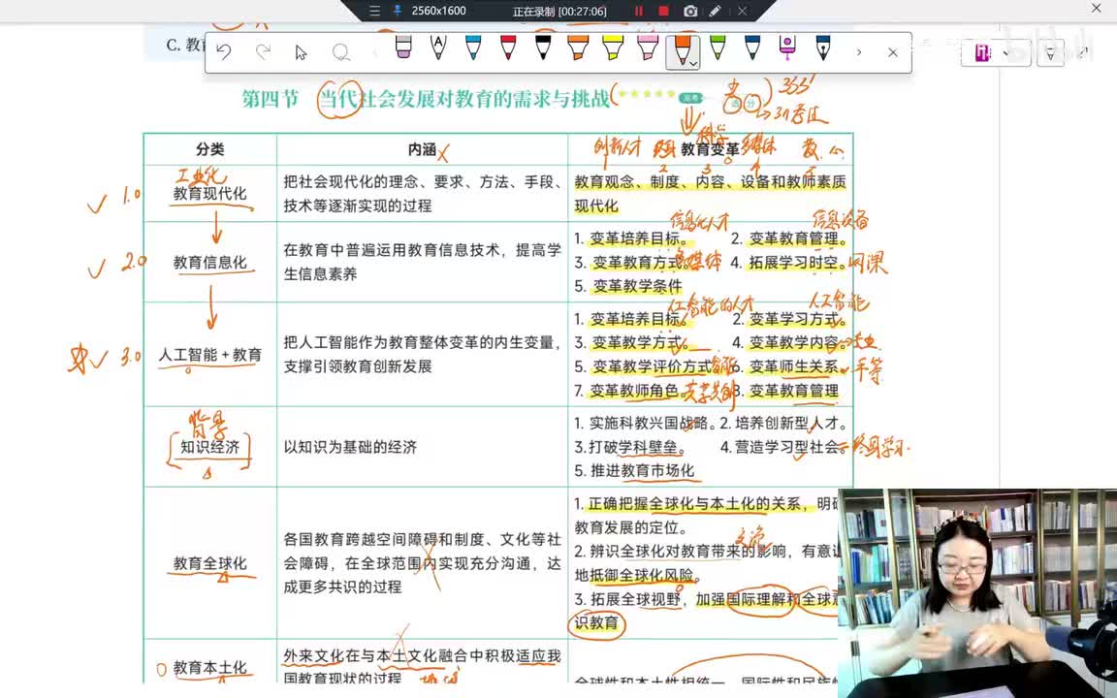
Task: Take a screenshot with camera icon
Action: pos(690,11)
